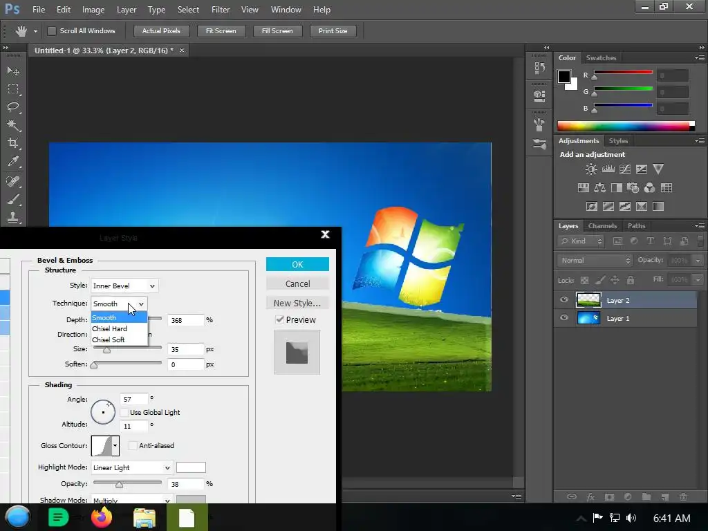
Task: Add a Threshold adjustment
Action: (x=625, y=207)
